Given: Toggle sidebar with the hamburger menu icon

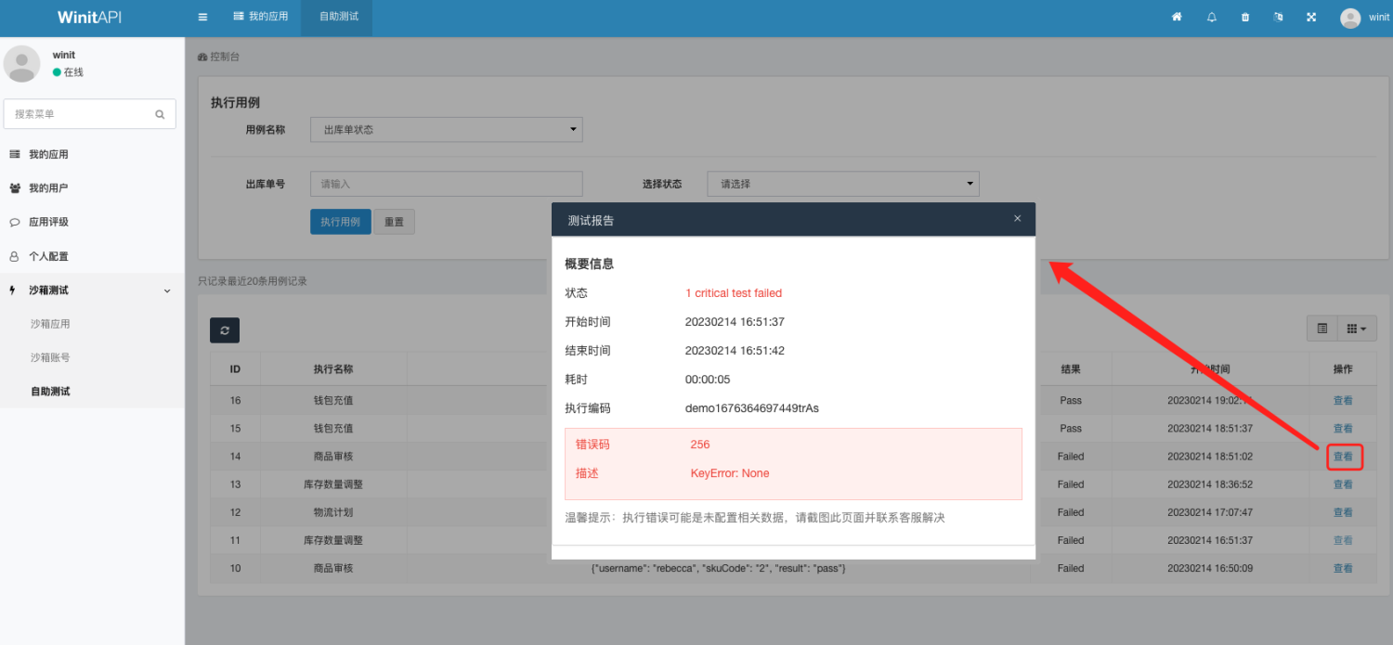Looking at the screenshot, I should point(202,18).
